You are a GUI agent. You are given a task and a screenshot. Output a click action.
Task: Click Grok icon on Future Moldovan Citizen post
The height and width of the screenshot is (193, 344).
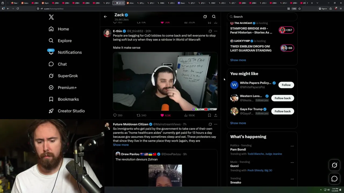pyautogui.click(x=210, y=124)
